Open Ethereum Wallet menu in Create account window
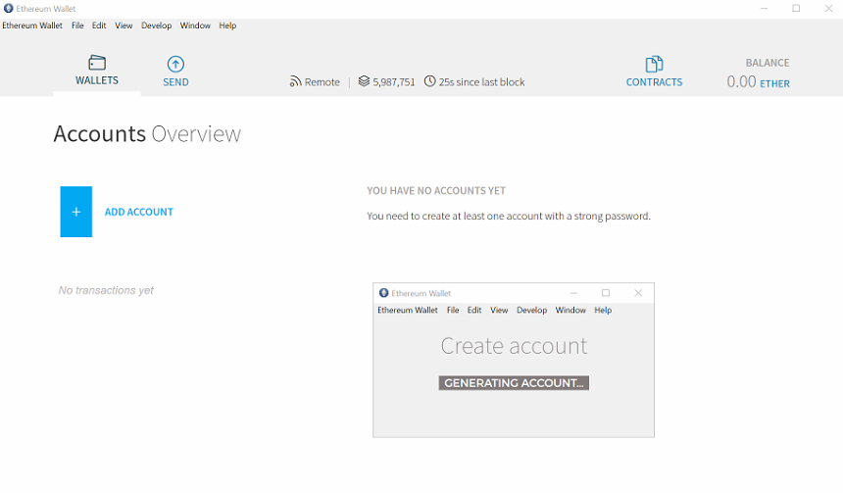Screen dimensions: 843x493 tap(408, 311)
